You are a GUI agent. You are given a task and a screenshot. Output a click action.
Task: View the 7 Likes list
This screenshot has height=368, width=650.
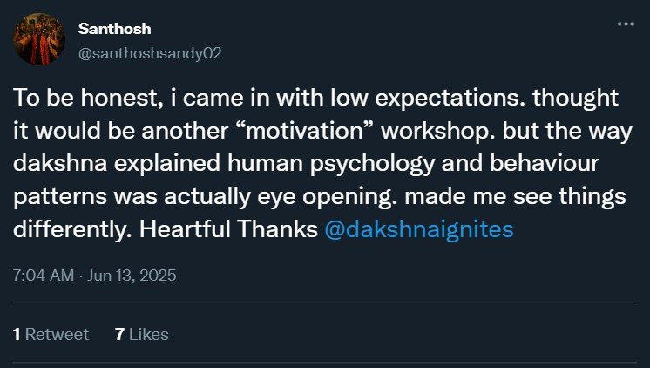(x=142, y=334)
